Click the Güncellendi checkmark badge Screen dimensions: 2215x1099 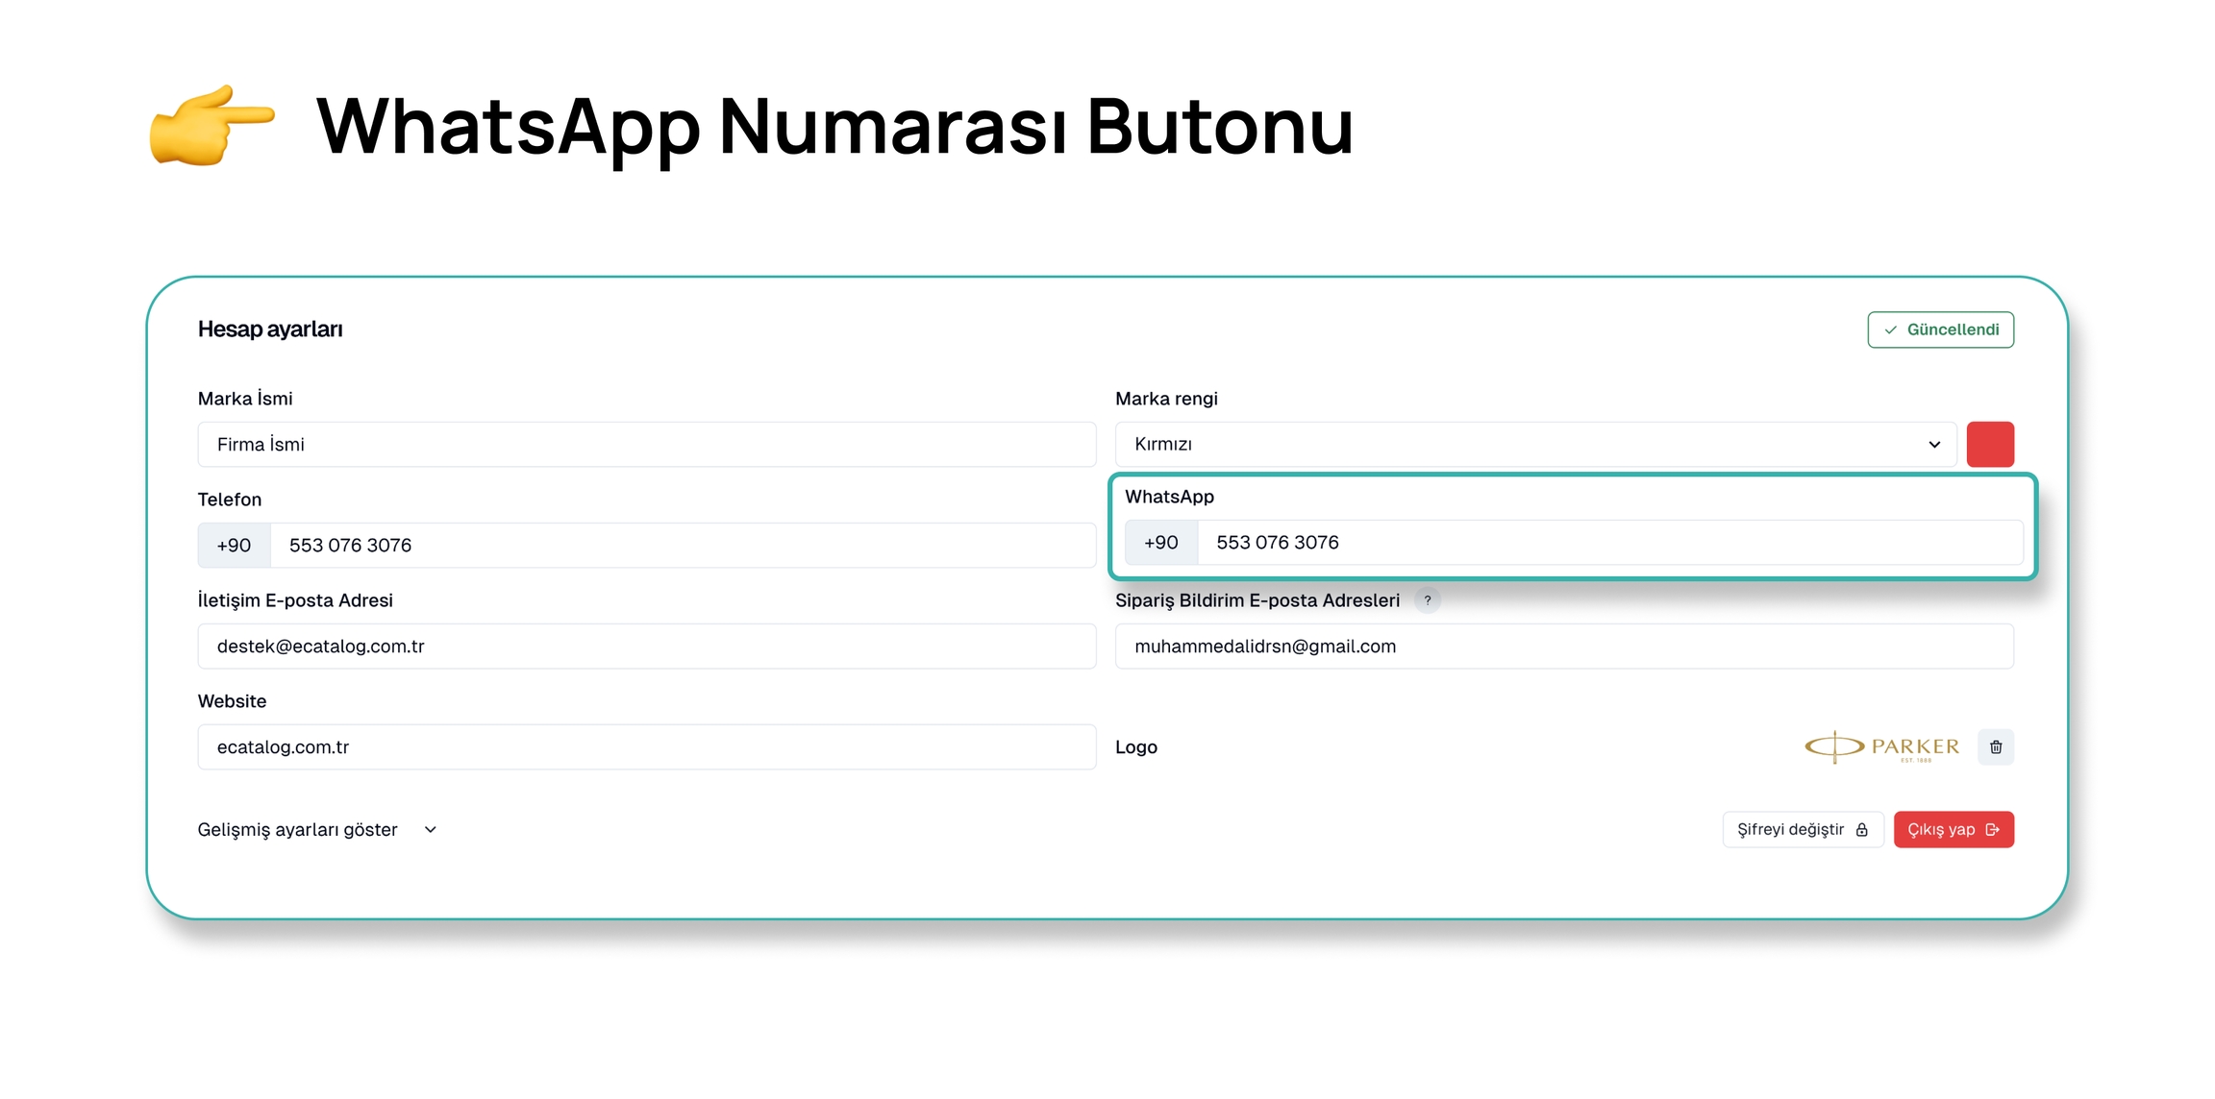1940,330
